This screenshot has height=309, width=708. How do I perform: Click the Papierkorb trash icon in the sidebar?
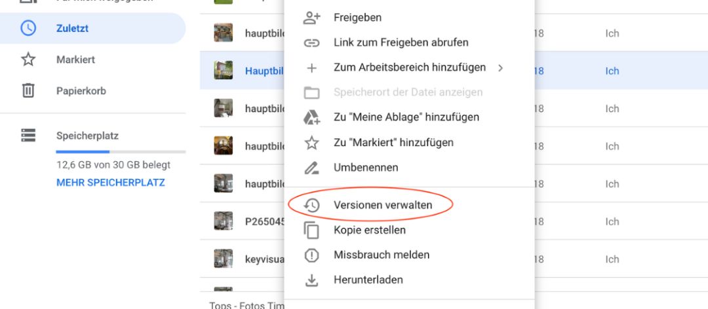click(28, 90)
